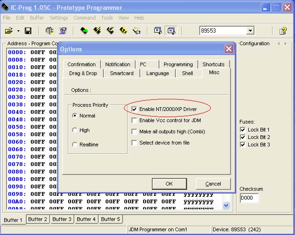This screenshot has height=235, width=295.
Task: Click JDM Programmer on Com1 status text
Action: coord(158,229)
